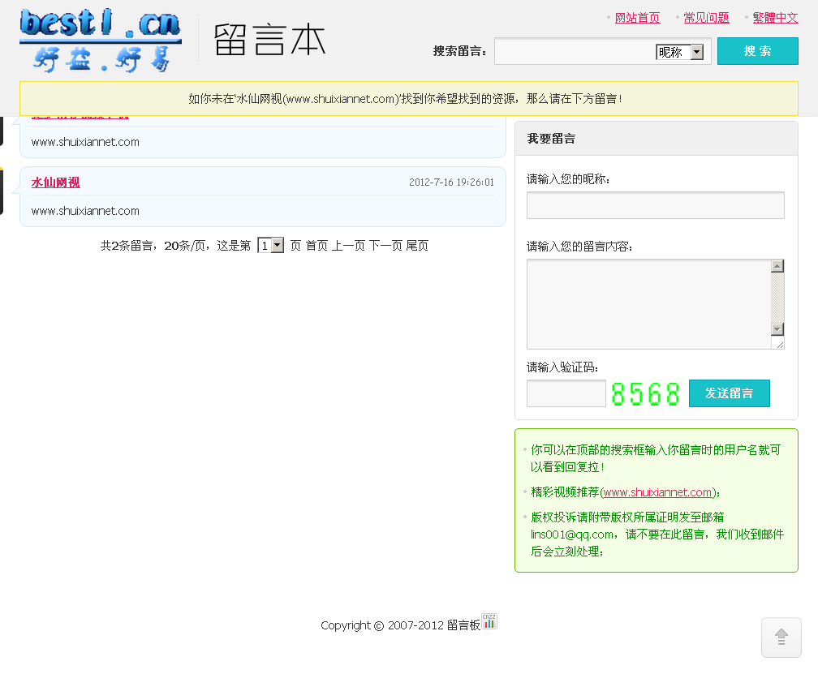Focus the 搜索留言 search input field

[575, 52]
